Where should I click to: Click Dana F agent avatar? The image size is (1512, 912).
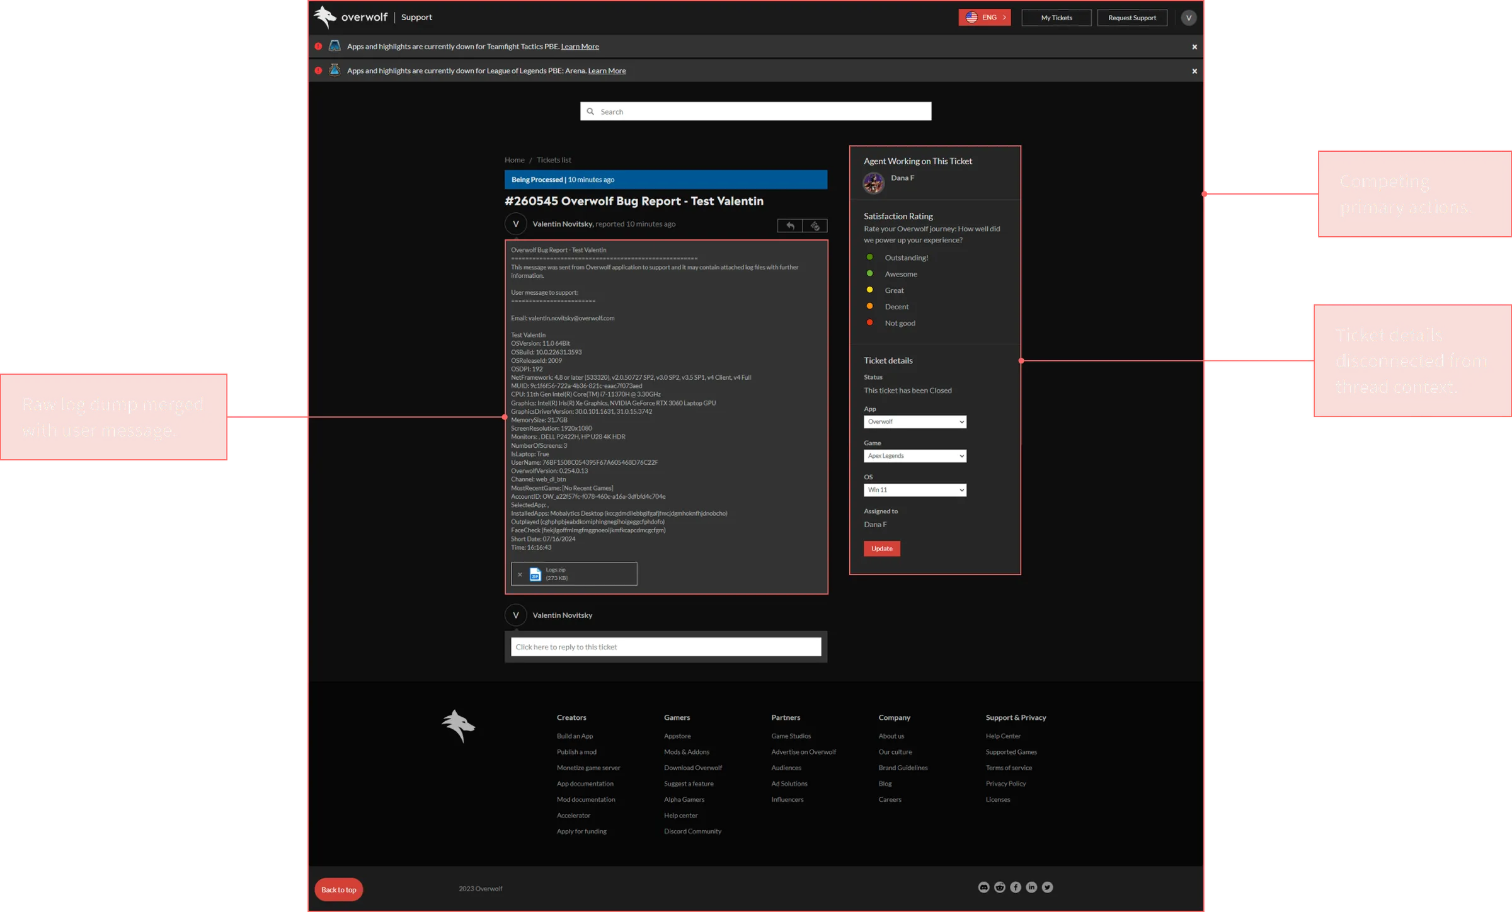pyautogui.click(x=873, y=183)
